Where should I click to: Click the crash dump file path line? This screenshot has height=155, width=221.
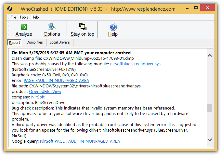[73, 58]
